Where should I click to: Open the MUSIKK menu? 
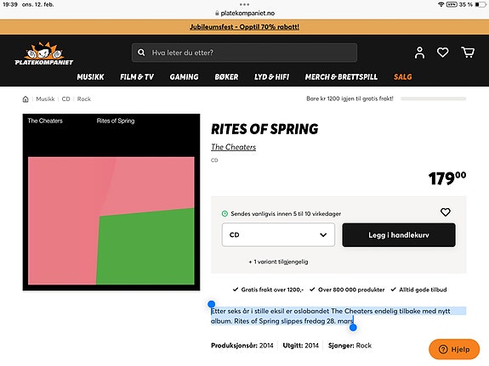(x=90, y=77)
